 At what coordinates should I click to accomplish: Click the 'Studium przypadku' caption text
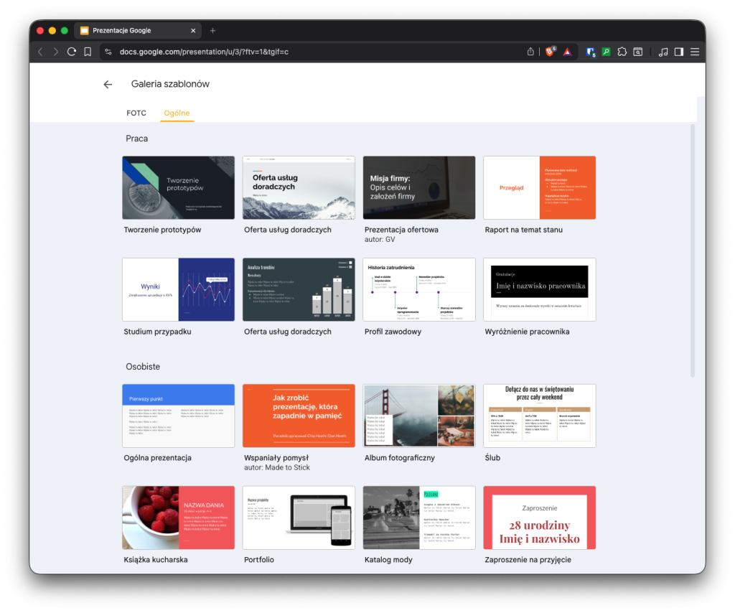[x=157, y=332]
